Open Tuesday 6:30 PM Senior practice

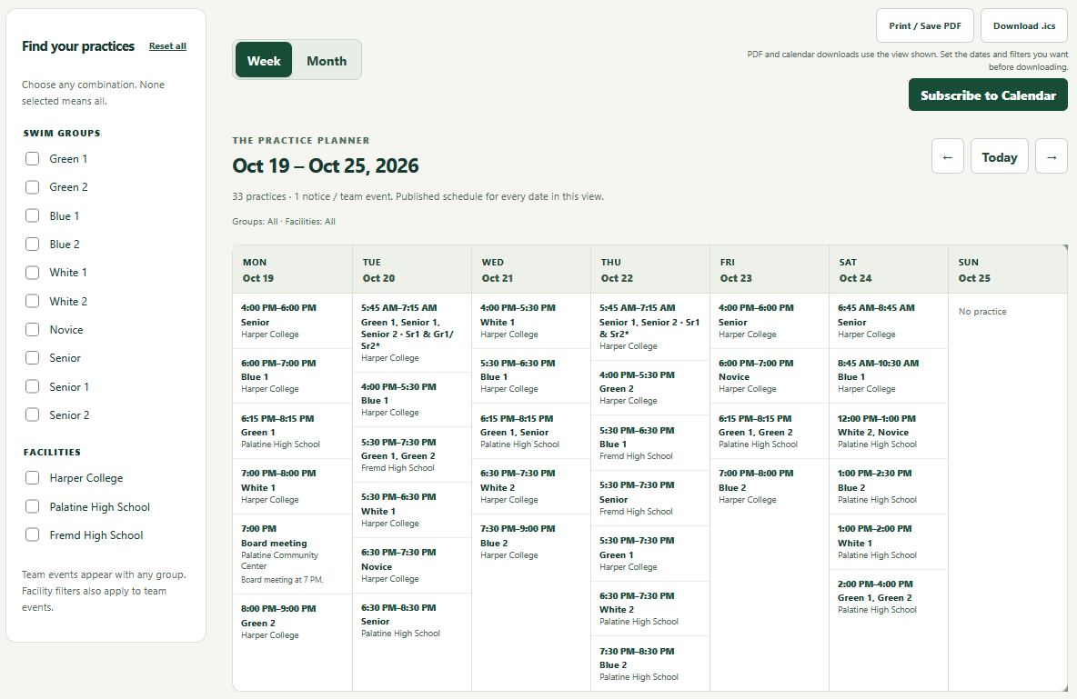pyautogui.click(x=412, y=620)
